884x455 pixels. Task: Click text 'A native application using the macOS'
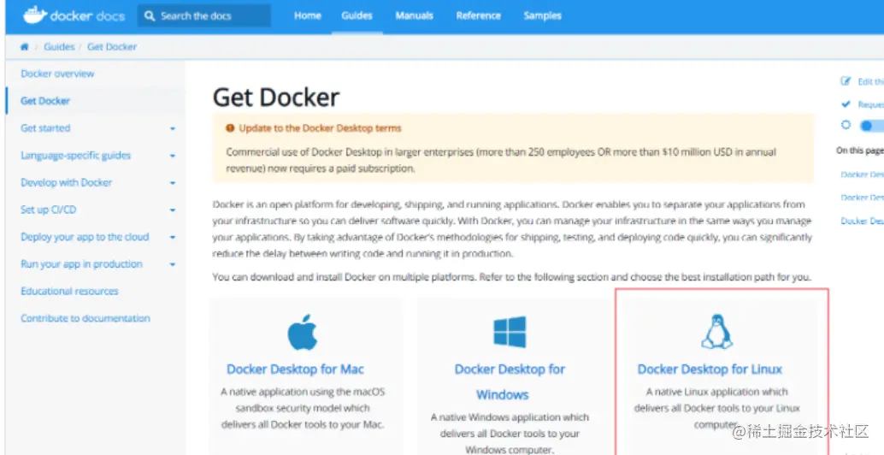click(304, 392)
